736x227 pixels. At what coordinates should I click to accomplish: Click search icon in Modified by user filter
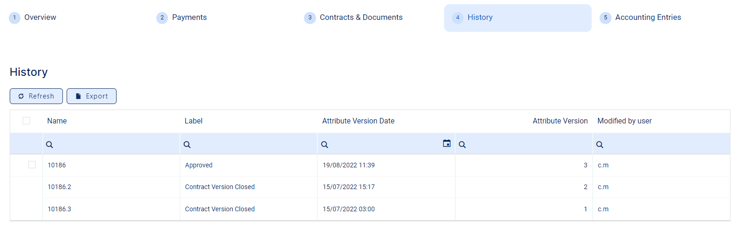tap(600, 145)
